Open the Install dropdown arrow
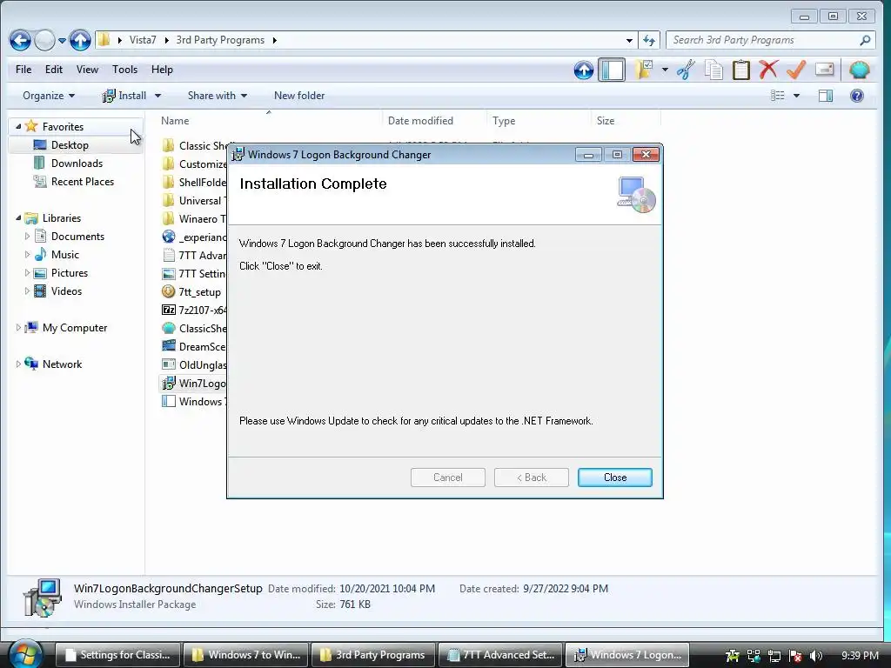 [x=158, y=96]
